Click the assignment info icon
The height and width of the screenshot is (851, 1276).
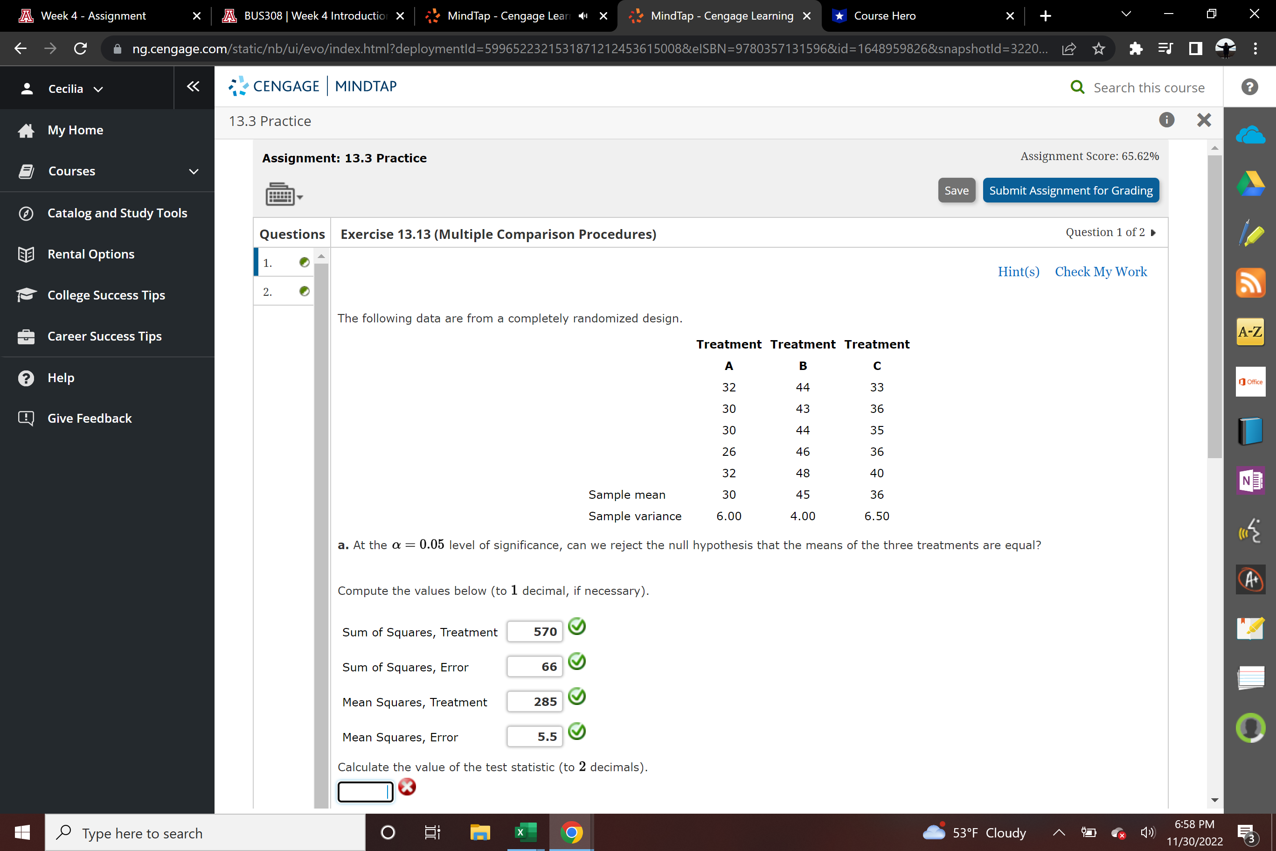pos(1166,120)
